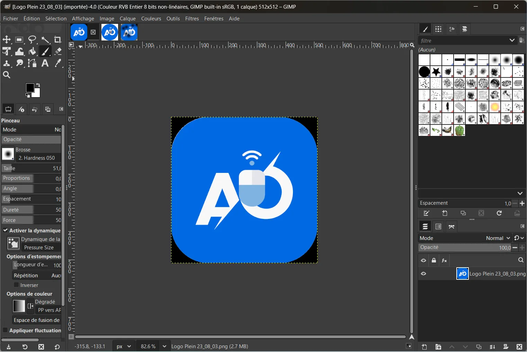Expand the brush filtre dropdown
The image size is (527, 352).
(x=512, y=40)
